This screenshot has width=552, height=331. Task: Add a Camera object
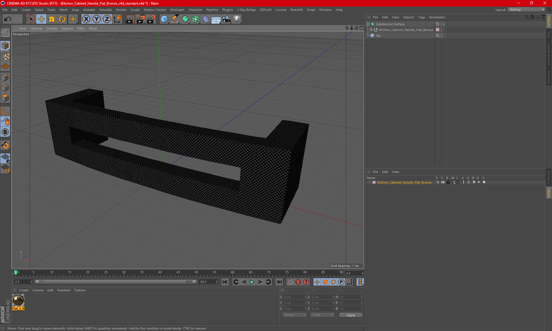[x=227, y=19]
